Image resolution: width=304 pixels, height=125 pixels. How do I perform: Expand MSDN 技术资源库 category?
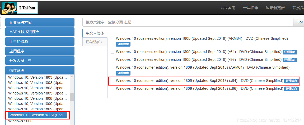coord(40,32)
